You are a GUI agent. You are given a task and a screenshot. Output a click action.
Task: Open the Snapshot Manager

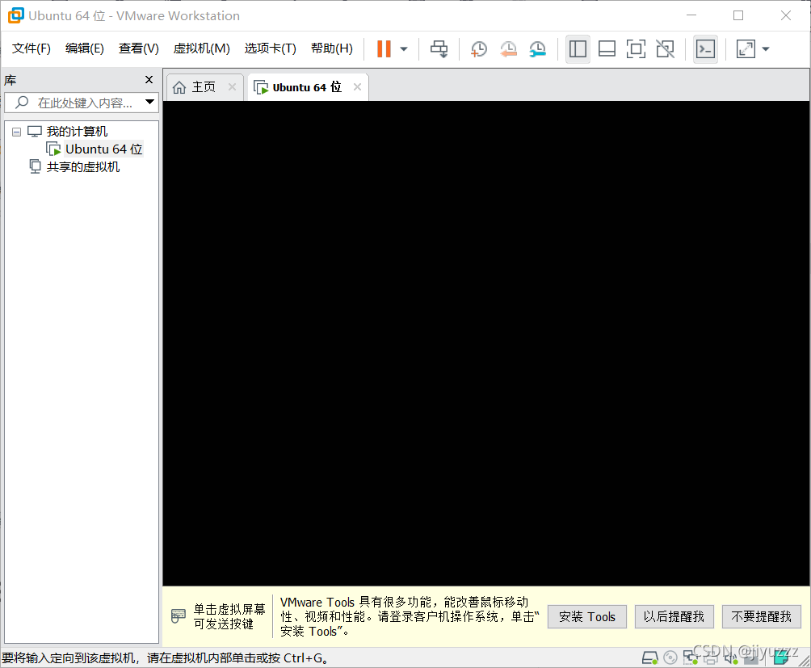point(537,48)
